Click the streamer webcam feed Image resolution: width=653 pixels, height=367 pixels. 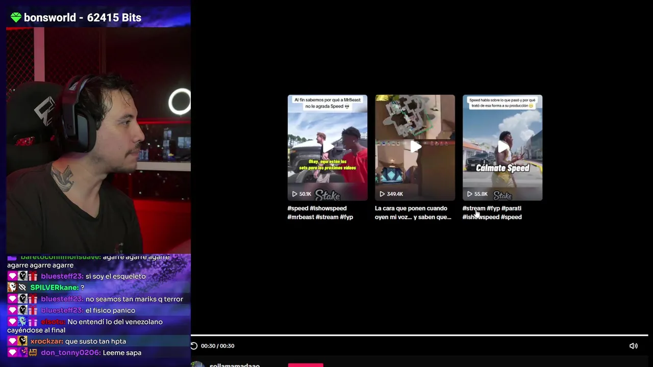click(x=98, y=140)
